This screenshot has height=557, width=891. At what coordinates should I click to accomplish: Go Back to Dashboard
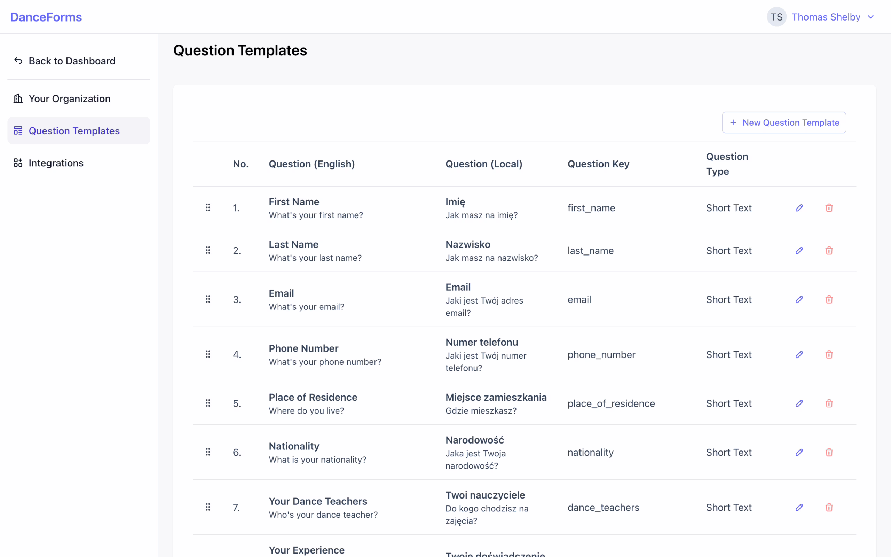click(x=72, y=61)
